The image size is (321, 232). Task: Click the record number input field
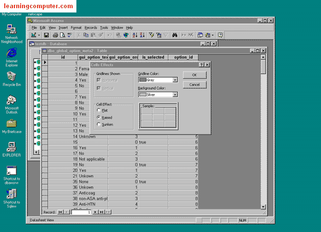(81, 212)
